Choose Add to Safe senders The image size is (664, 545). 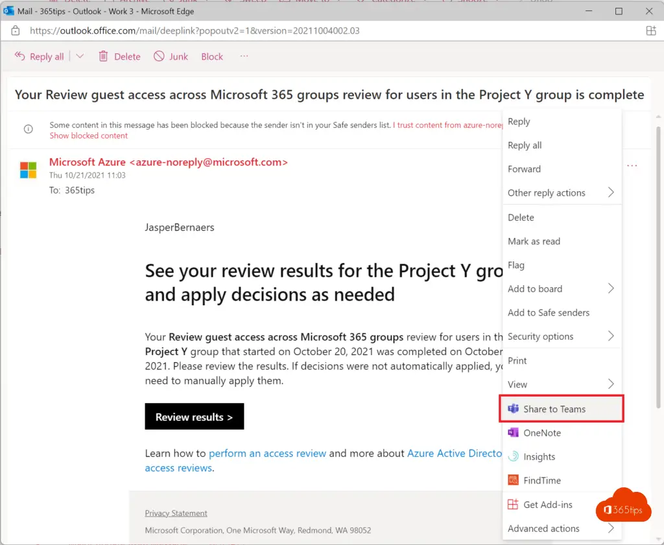(562, 312)
